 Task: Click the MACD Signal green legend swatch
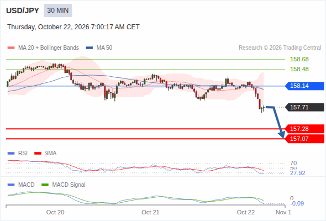45,185
